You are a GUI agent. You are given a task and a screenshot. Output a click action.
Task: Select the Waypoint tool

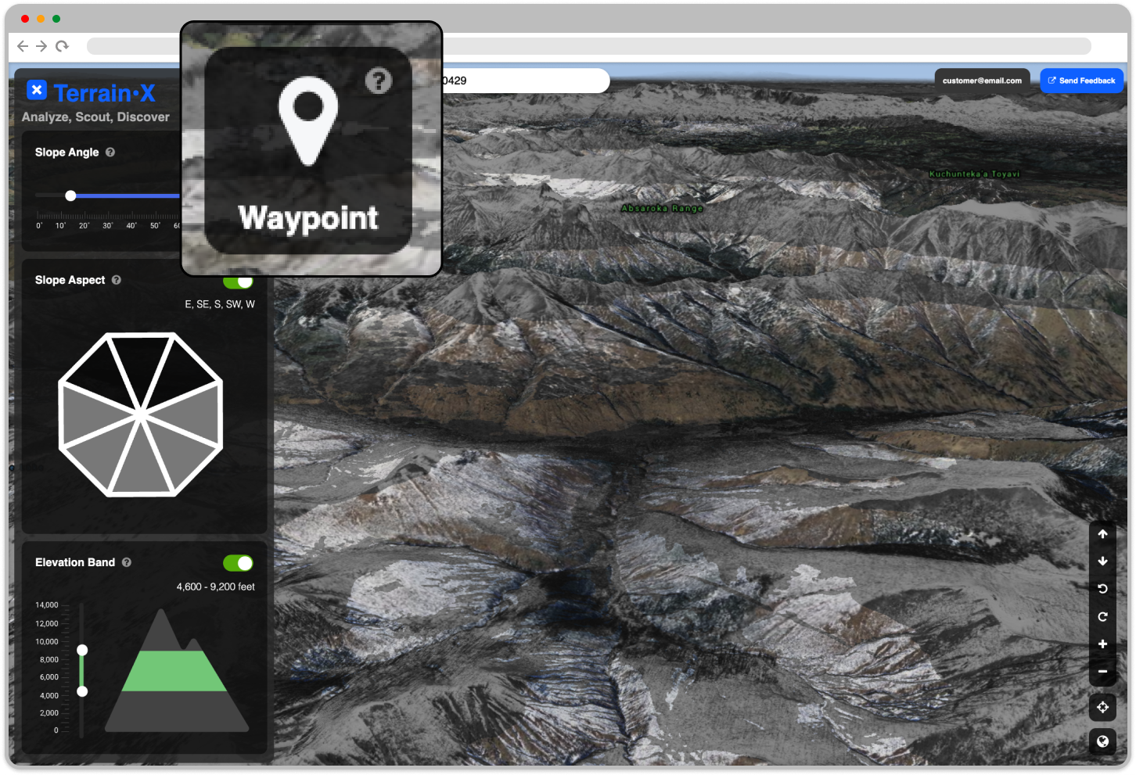[x=310, y=149]
